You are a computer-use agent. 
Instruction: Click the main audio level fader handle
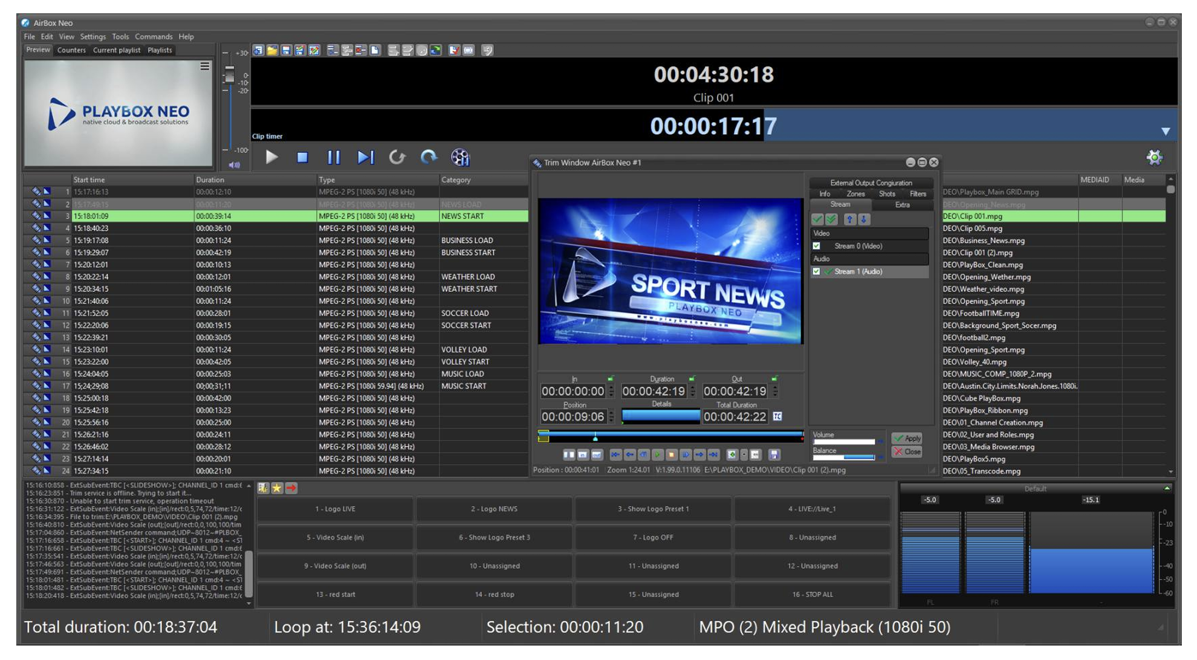pos(229,75)
